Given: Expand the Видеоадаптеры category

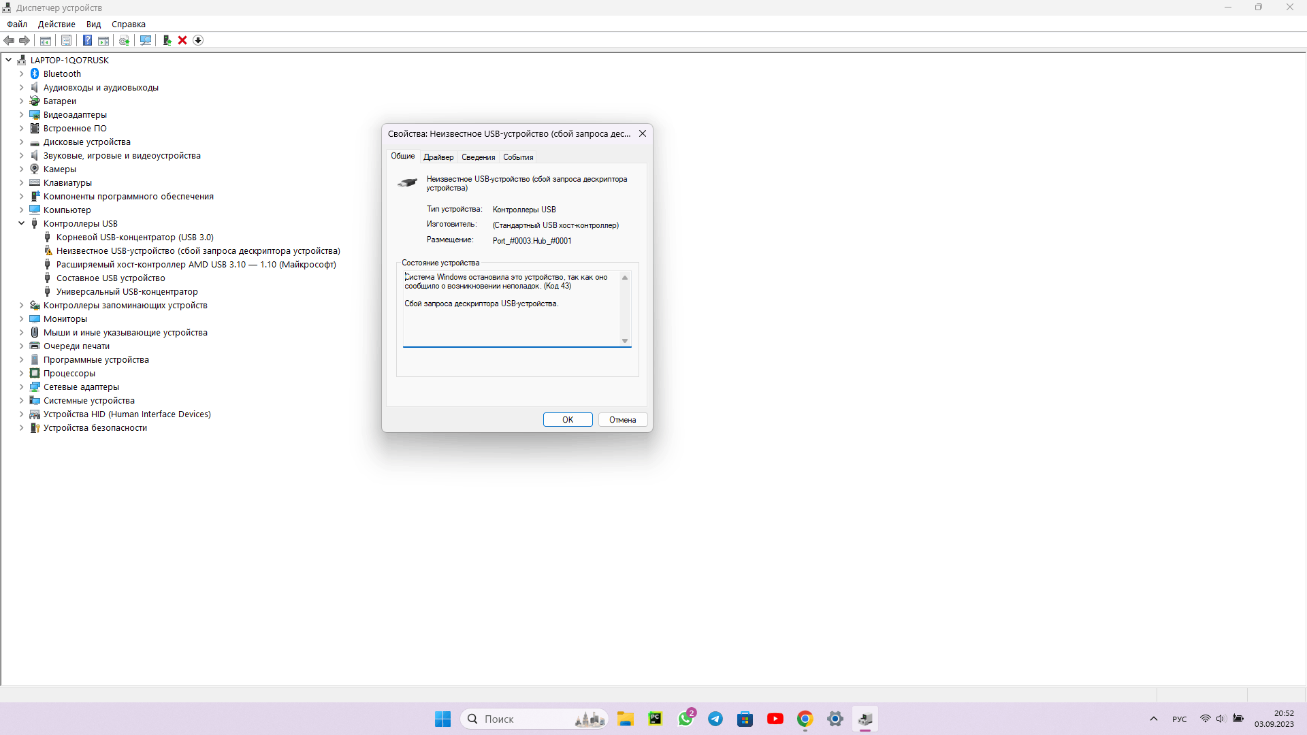Looking at the screenshot, I should 21,114.
